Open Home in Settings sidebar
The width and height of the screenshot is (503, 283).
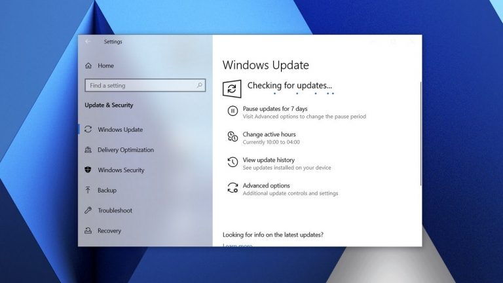click(106, 66)
